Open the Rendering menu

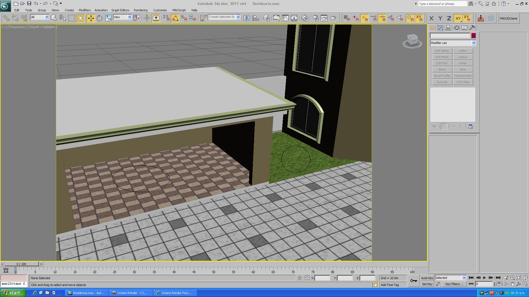click(141, 10)
